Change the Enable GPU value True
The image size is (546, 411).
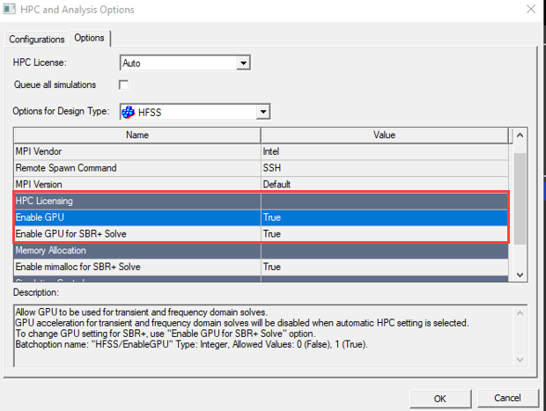click(385, 217)
